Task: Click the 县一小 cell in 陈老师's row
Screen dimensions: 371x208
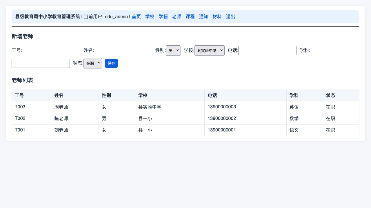Action: tap(170, 118)
